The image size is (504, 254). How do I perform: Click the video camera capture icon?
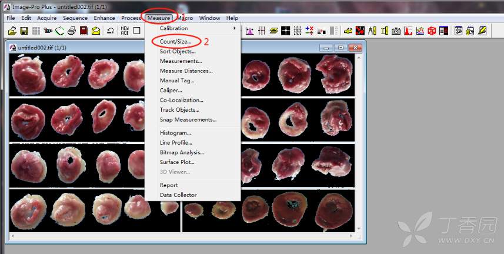pyautogui.click(x=48, y=31)
